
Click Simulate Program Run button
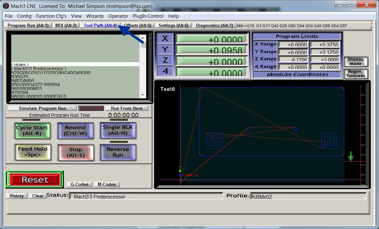click(x=42, y=109)
